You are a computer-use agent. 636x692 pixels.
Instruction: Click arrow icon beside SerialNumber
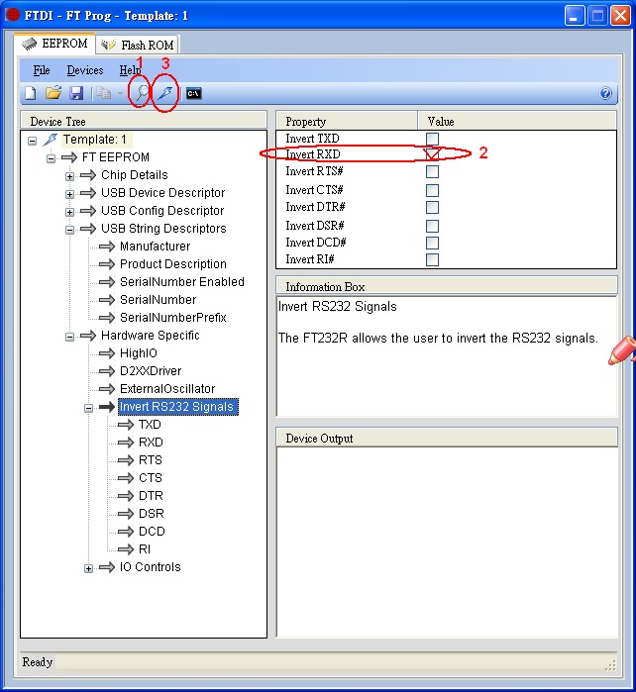(107, 300)
